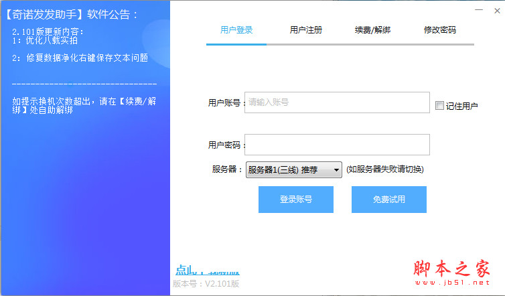505x296 pixels.
Task: Enable the 记住用户 checkbox
Action: 439,106
